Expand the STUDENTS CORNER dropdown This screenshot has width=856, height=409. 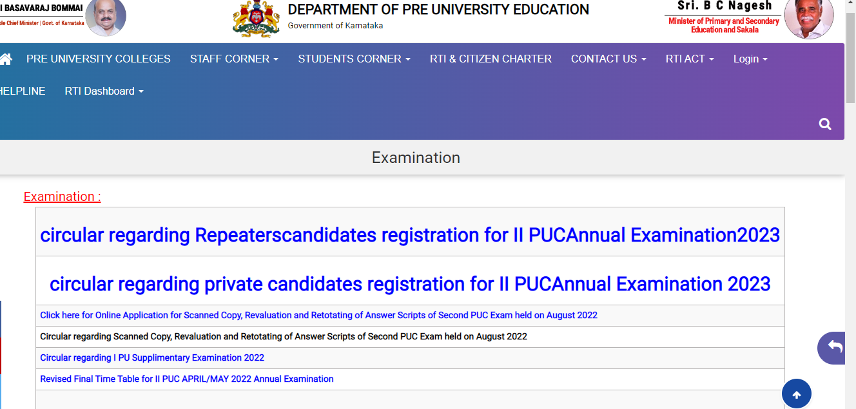coord(354,59)
